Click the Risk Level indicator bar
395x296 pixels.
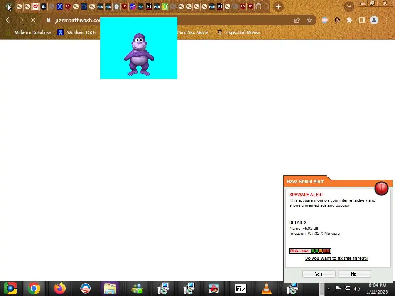(x=310, y=251)
